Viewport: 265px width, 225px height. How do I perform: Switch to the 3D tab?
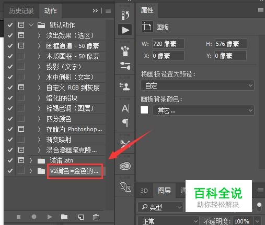pos(144,191)
